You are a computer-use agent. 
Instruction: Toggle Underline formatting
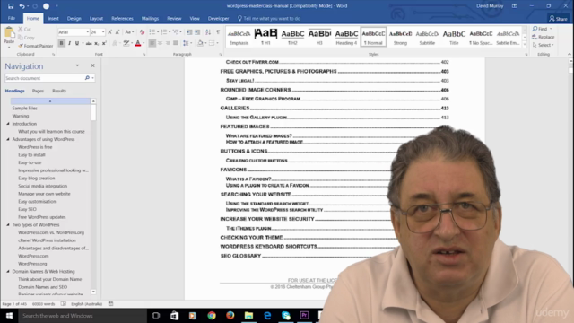click(x=77, y=43)
